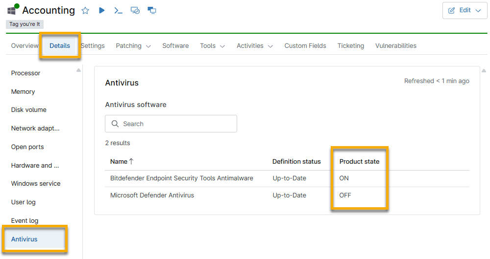Click the sidebar scroll up arrow
Screen dimensions: 490x259
click(78, 70)
